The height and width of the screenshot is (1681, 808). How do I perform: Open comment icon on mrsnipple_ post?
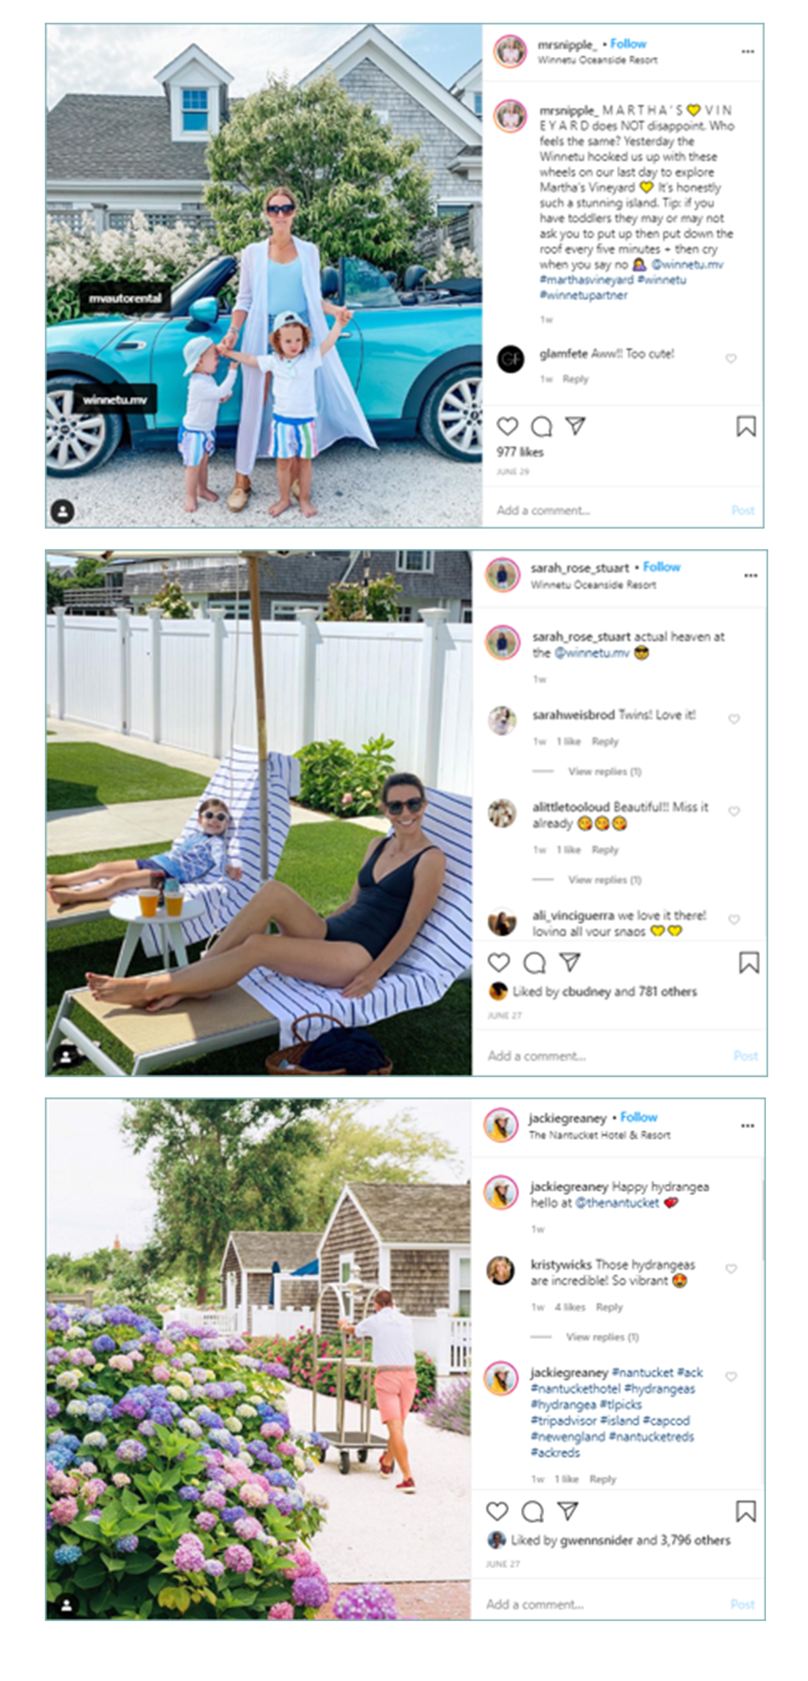pyautogui.click(x=541, y=426)
